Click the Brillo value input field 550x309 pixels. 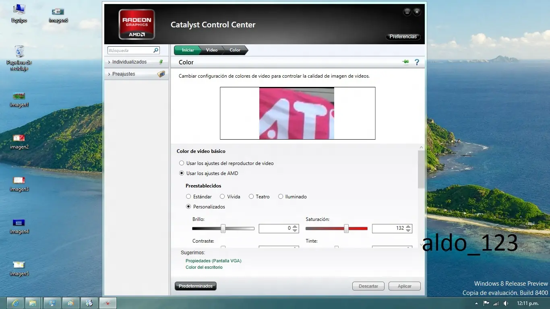pyautogui.click(x=275, y=228)
